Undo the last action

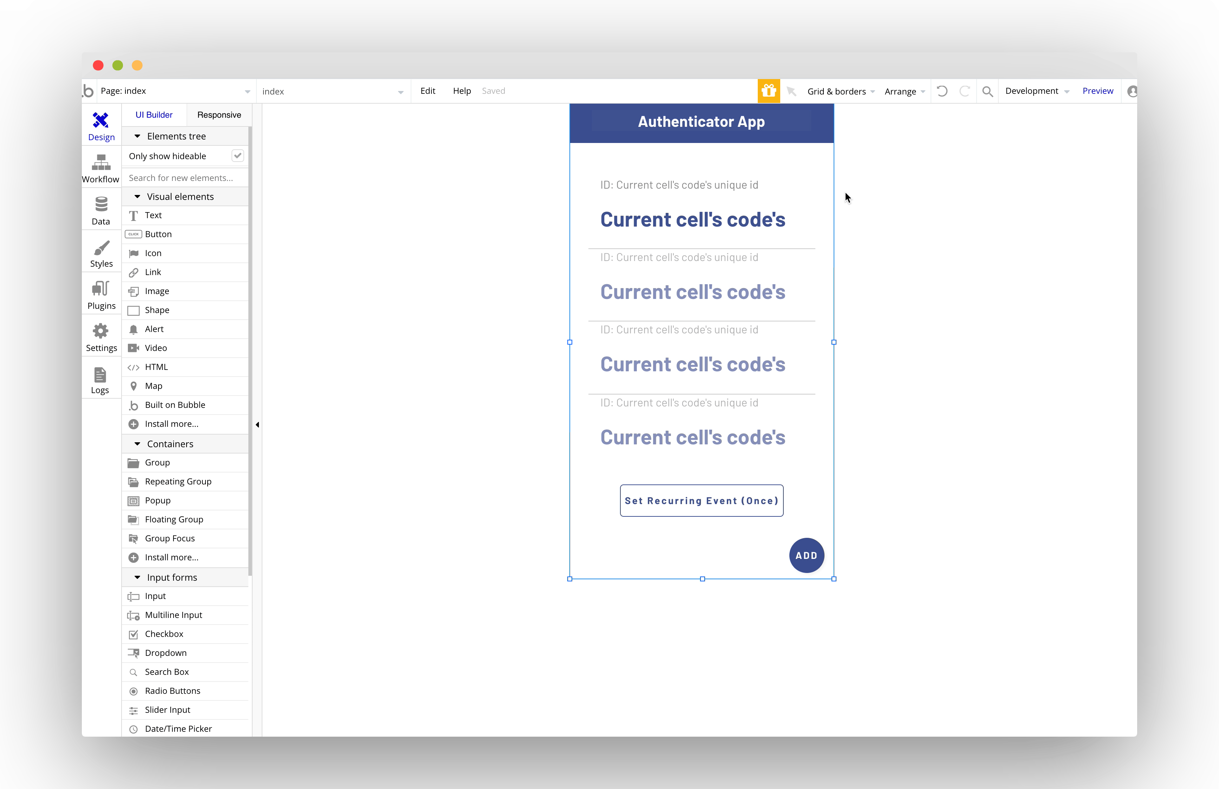(x=942, y=91)
